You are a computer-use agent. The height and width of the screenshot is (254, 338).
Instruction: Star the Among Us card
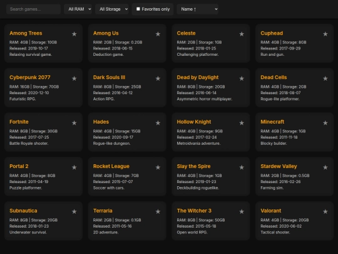coord(158,34)
